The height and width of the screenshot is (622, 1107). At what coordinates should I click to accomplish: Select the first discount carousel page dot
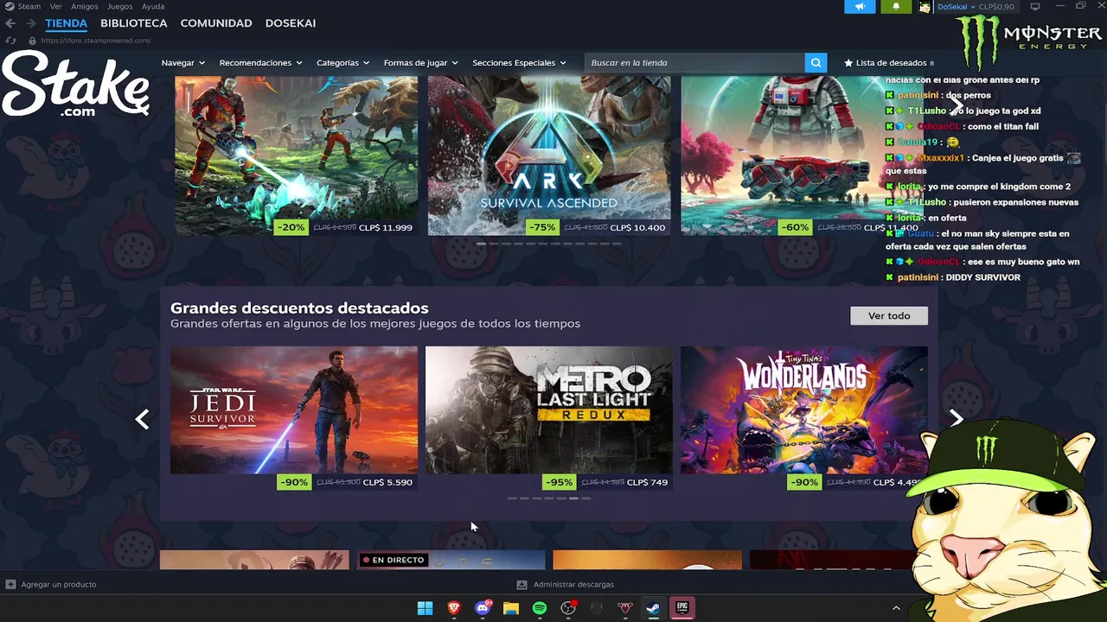tap(512, 498)
